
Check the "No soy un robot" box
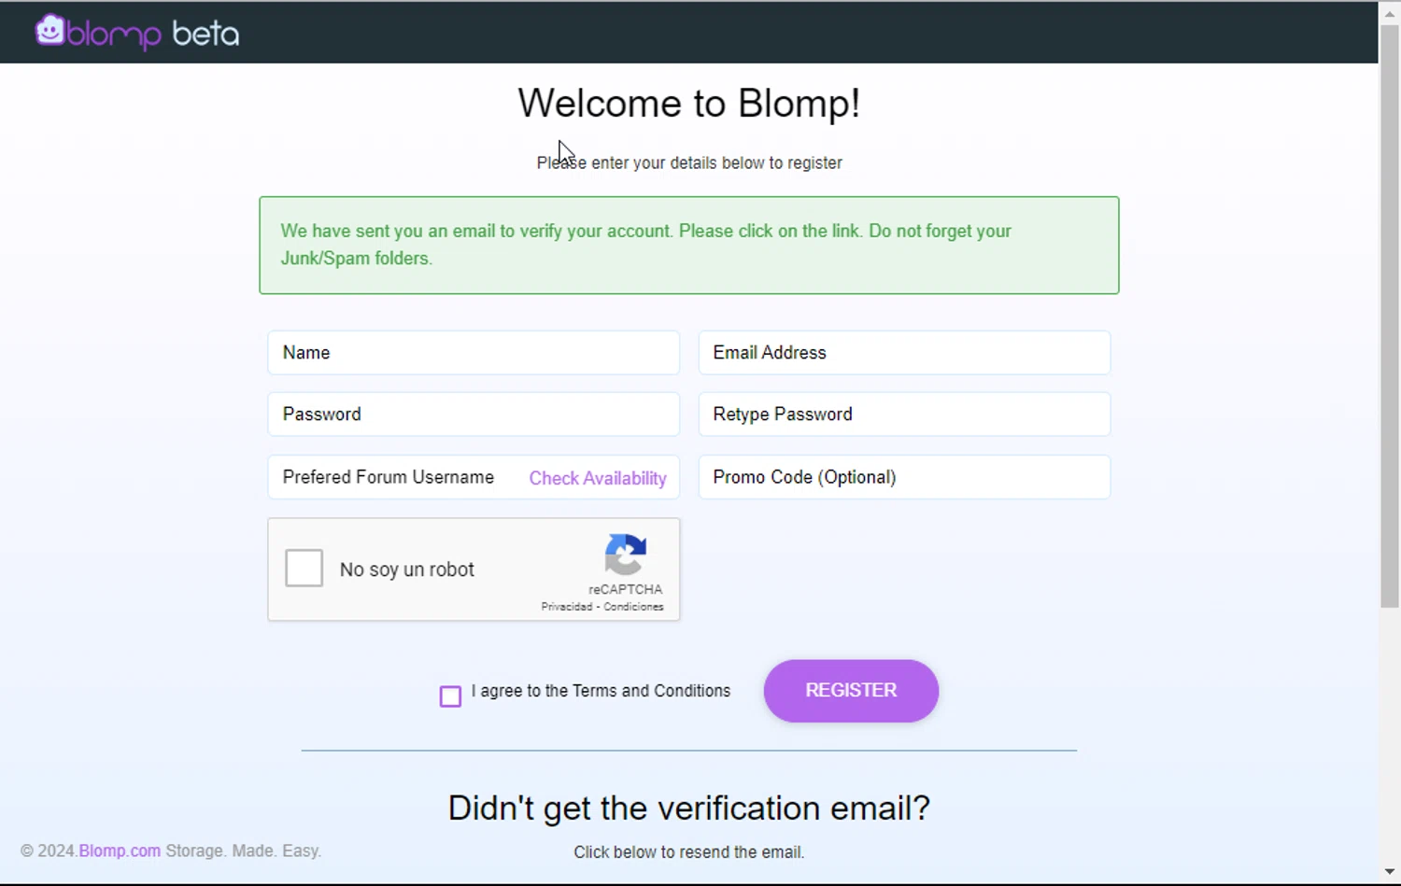304,569
